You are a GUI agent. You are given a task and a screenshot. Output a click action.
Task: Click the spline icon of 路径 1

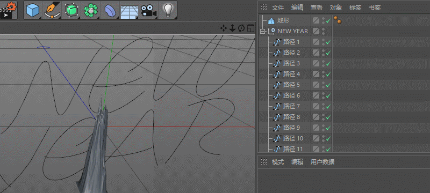coord(277,42)
